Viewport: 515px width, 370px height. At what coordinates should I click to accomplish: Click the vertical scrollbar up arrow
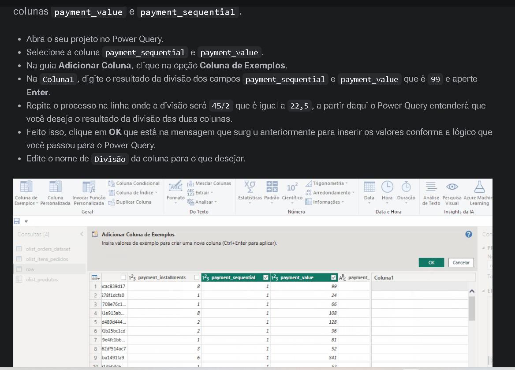pos(472,291)
